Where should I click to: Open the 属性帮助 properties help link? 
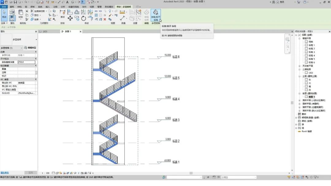point(5,173)
